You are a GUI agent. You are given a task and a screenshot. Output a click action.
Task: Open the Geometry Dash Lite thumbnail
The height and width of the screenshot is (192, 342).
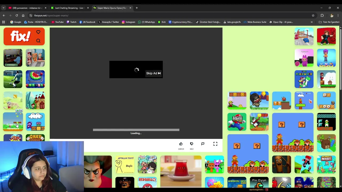coord(237,182)
